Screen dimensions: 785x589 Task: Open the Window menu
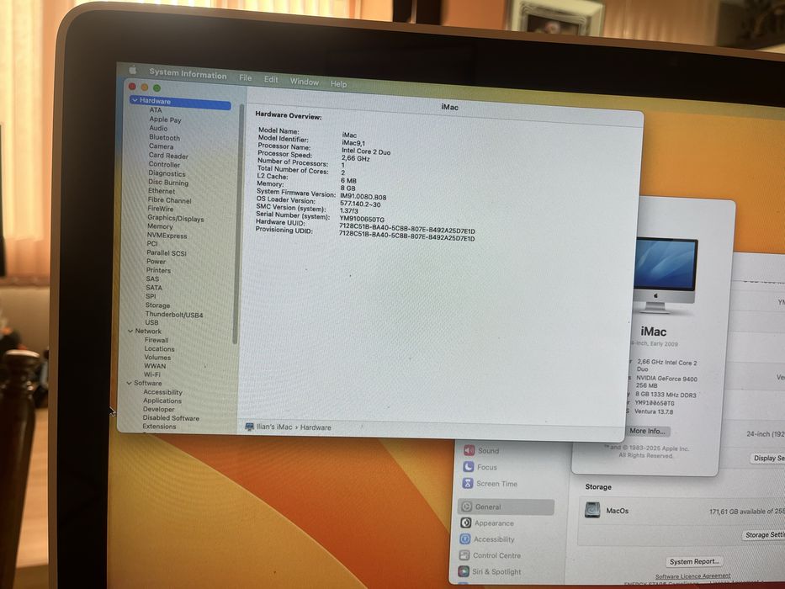(305, 82)
